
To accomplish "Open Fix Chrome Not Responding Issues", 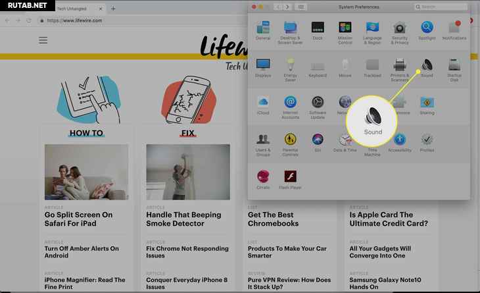I will (x=187, y=252).
